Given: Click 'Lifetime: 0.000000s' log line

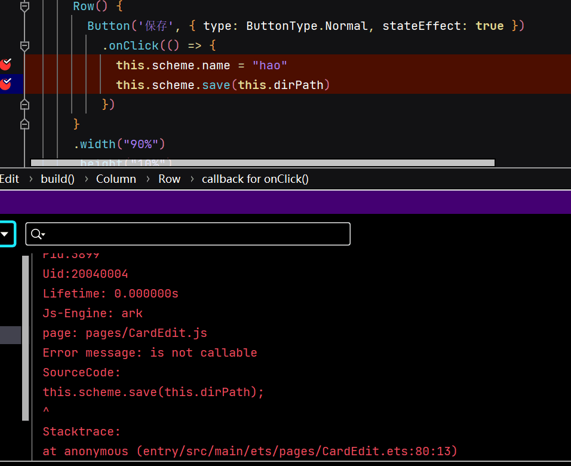Looking at the screenshot, I should (x=110, y=294).
